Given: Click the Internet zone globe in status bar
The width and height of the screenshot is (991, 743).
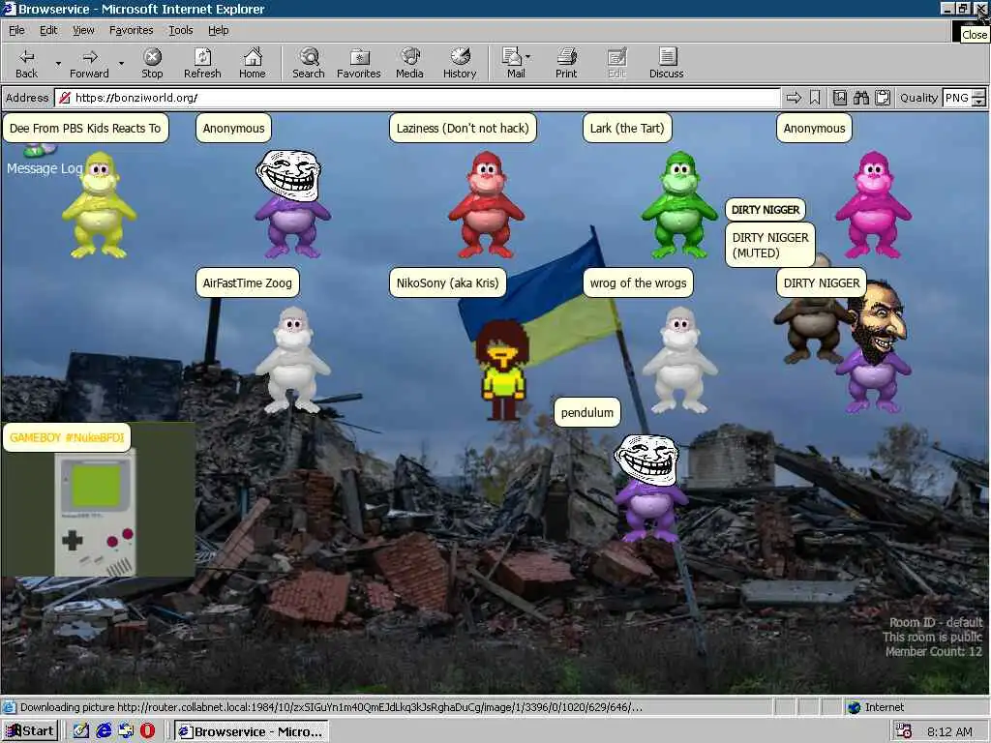Looking at the screenshot, I should coord(854,707).
